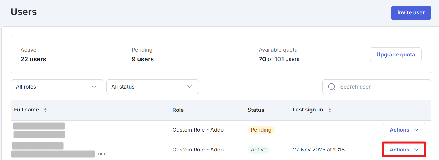Image resolution: width=439 pixels, height=160 pixels.
Task: Click the Role column header
Action: [x=178, y=110]
